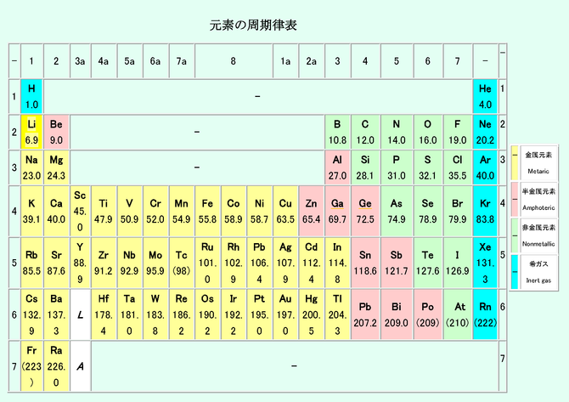Click the yellow Metallic legend swatch
Screen dimensions: 569x402
[515, 162]
